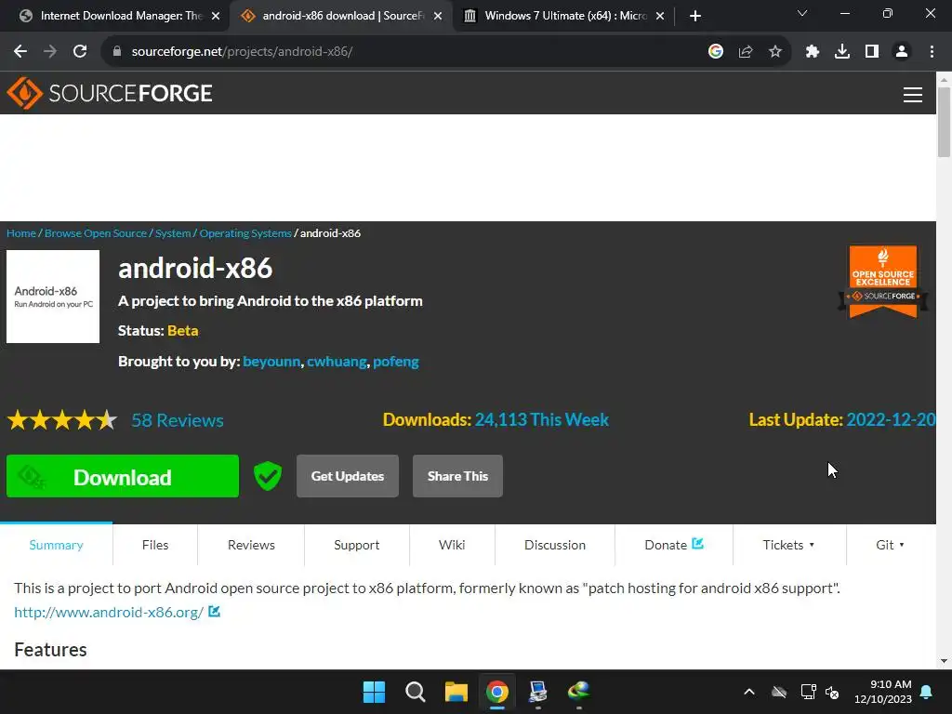Viewport: 952px width, 714px height.
Task: Close the android-x86 download tab
Action: coord(438,16)
